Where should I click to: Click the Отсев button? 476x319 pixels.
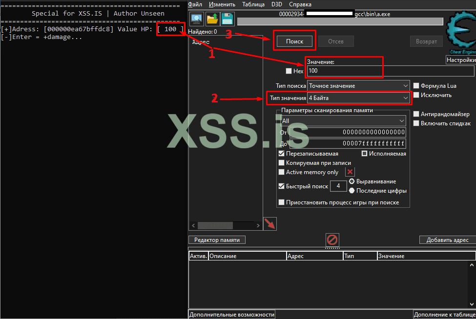pos(336,41)
